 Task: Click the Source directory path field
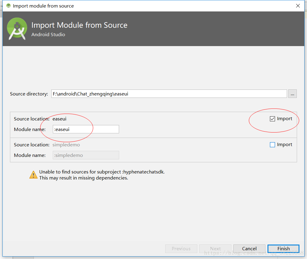point(169,94)
